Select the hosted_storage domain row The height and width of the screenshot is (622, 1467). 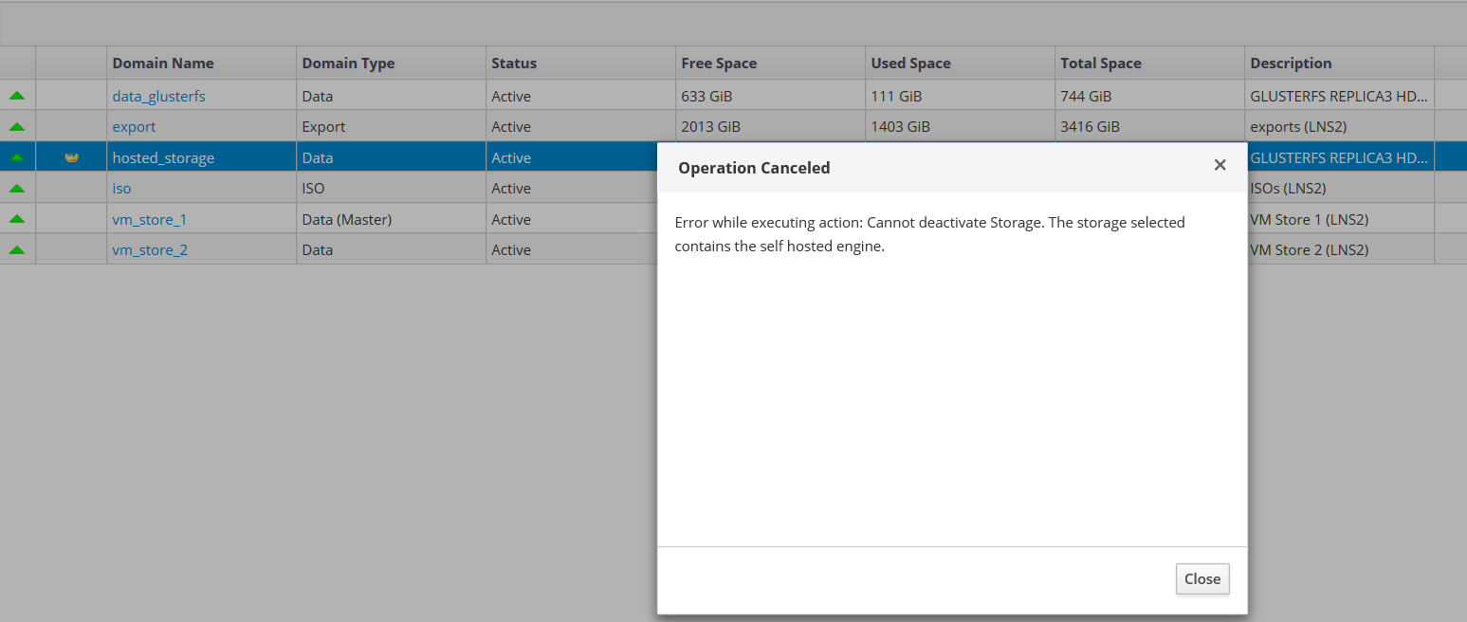pyautogui.click(x=163, y=157)
